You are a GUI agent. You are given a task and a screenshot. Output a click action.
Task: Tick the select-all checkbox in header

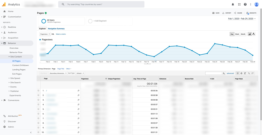coord(39,78)
